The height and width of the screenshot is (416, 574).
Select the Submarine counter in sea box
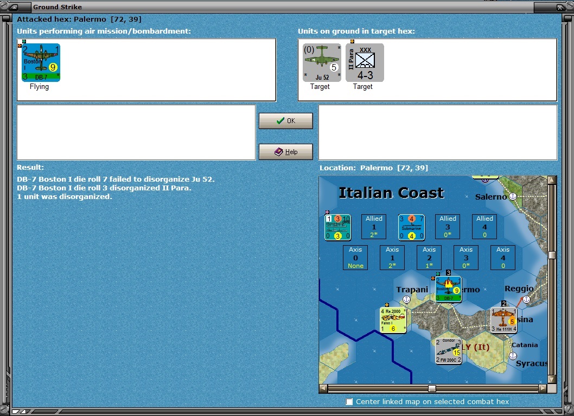(x=411, y=227)
